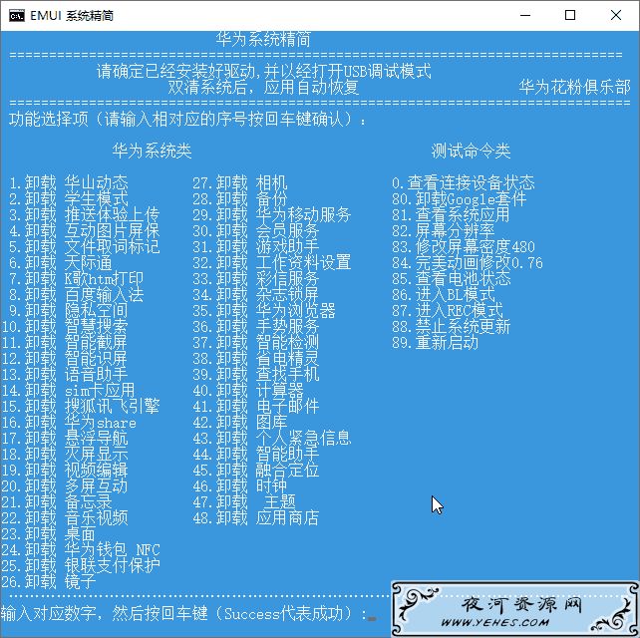Click line '14.卸载 sim卡应用'
Screen dimensions: 640x638
coord(68,390)
